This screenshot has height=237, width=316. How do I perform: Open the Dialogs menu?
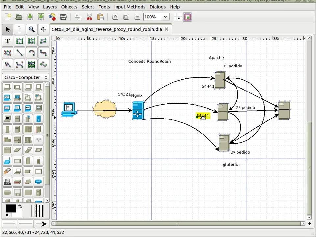point(158,7)
